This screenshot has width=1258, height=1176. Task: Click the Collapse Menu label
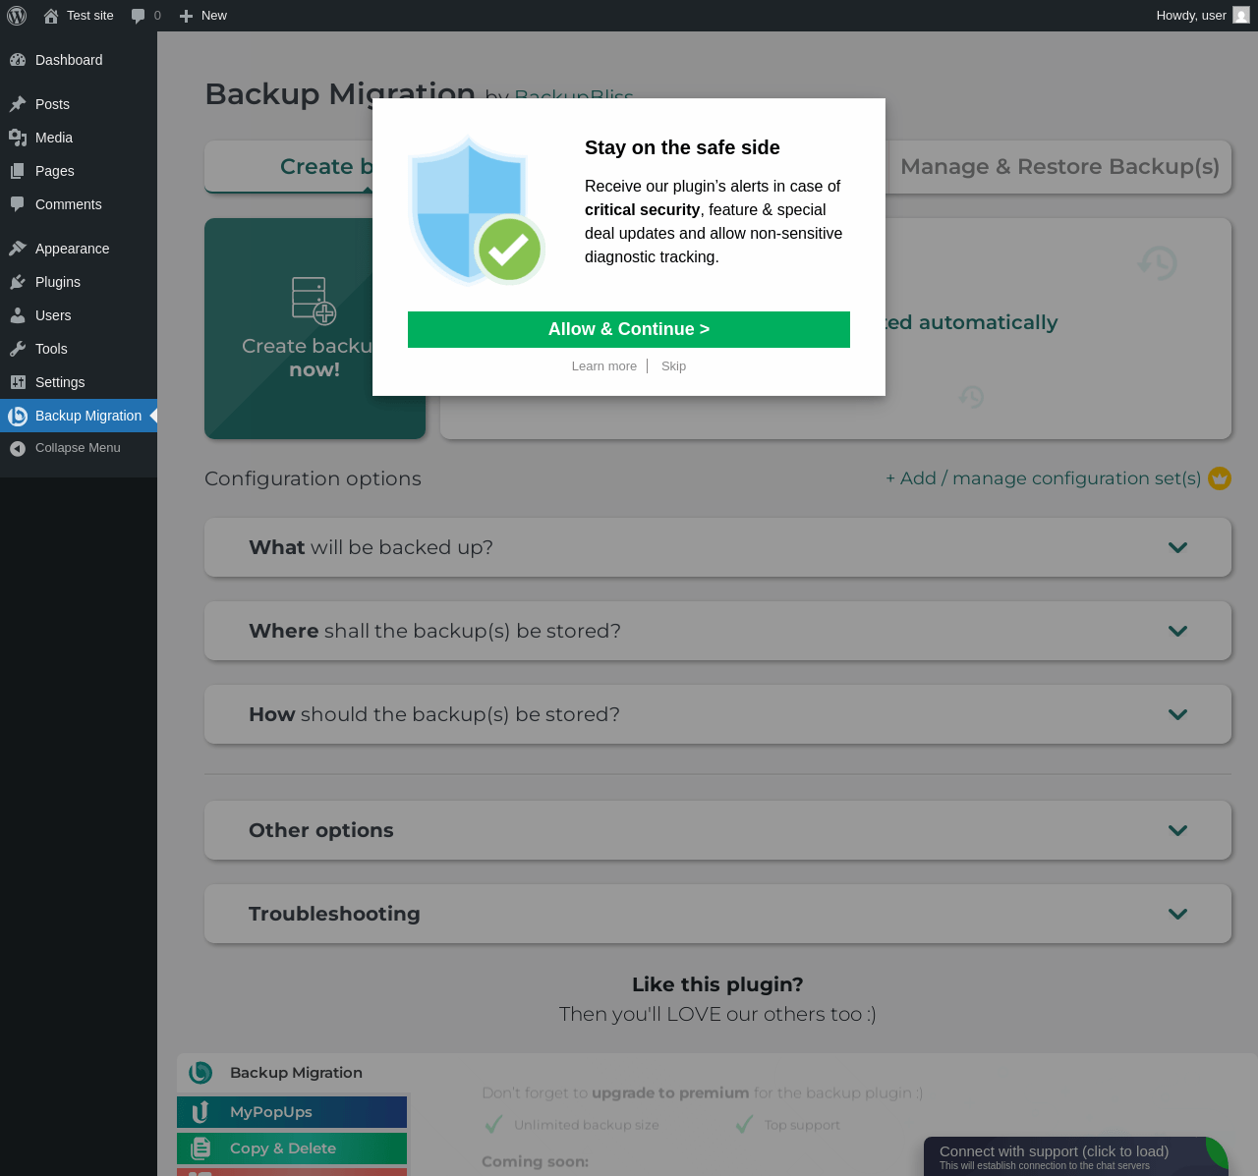pos(78,448)
